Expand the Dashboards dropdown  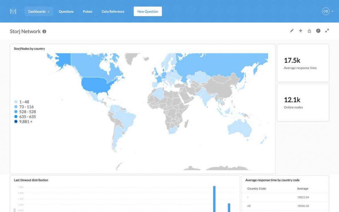pyautogui.click(x=39, y=11)
